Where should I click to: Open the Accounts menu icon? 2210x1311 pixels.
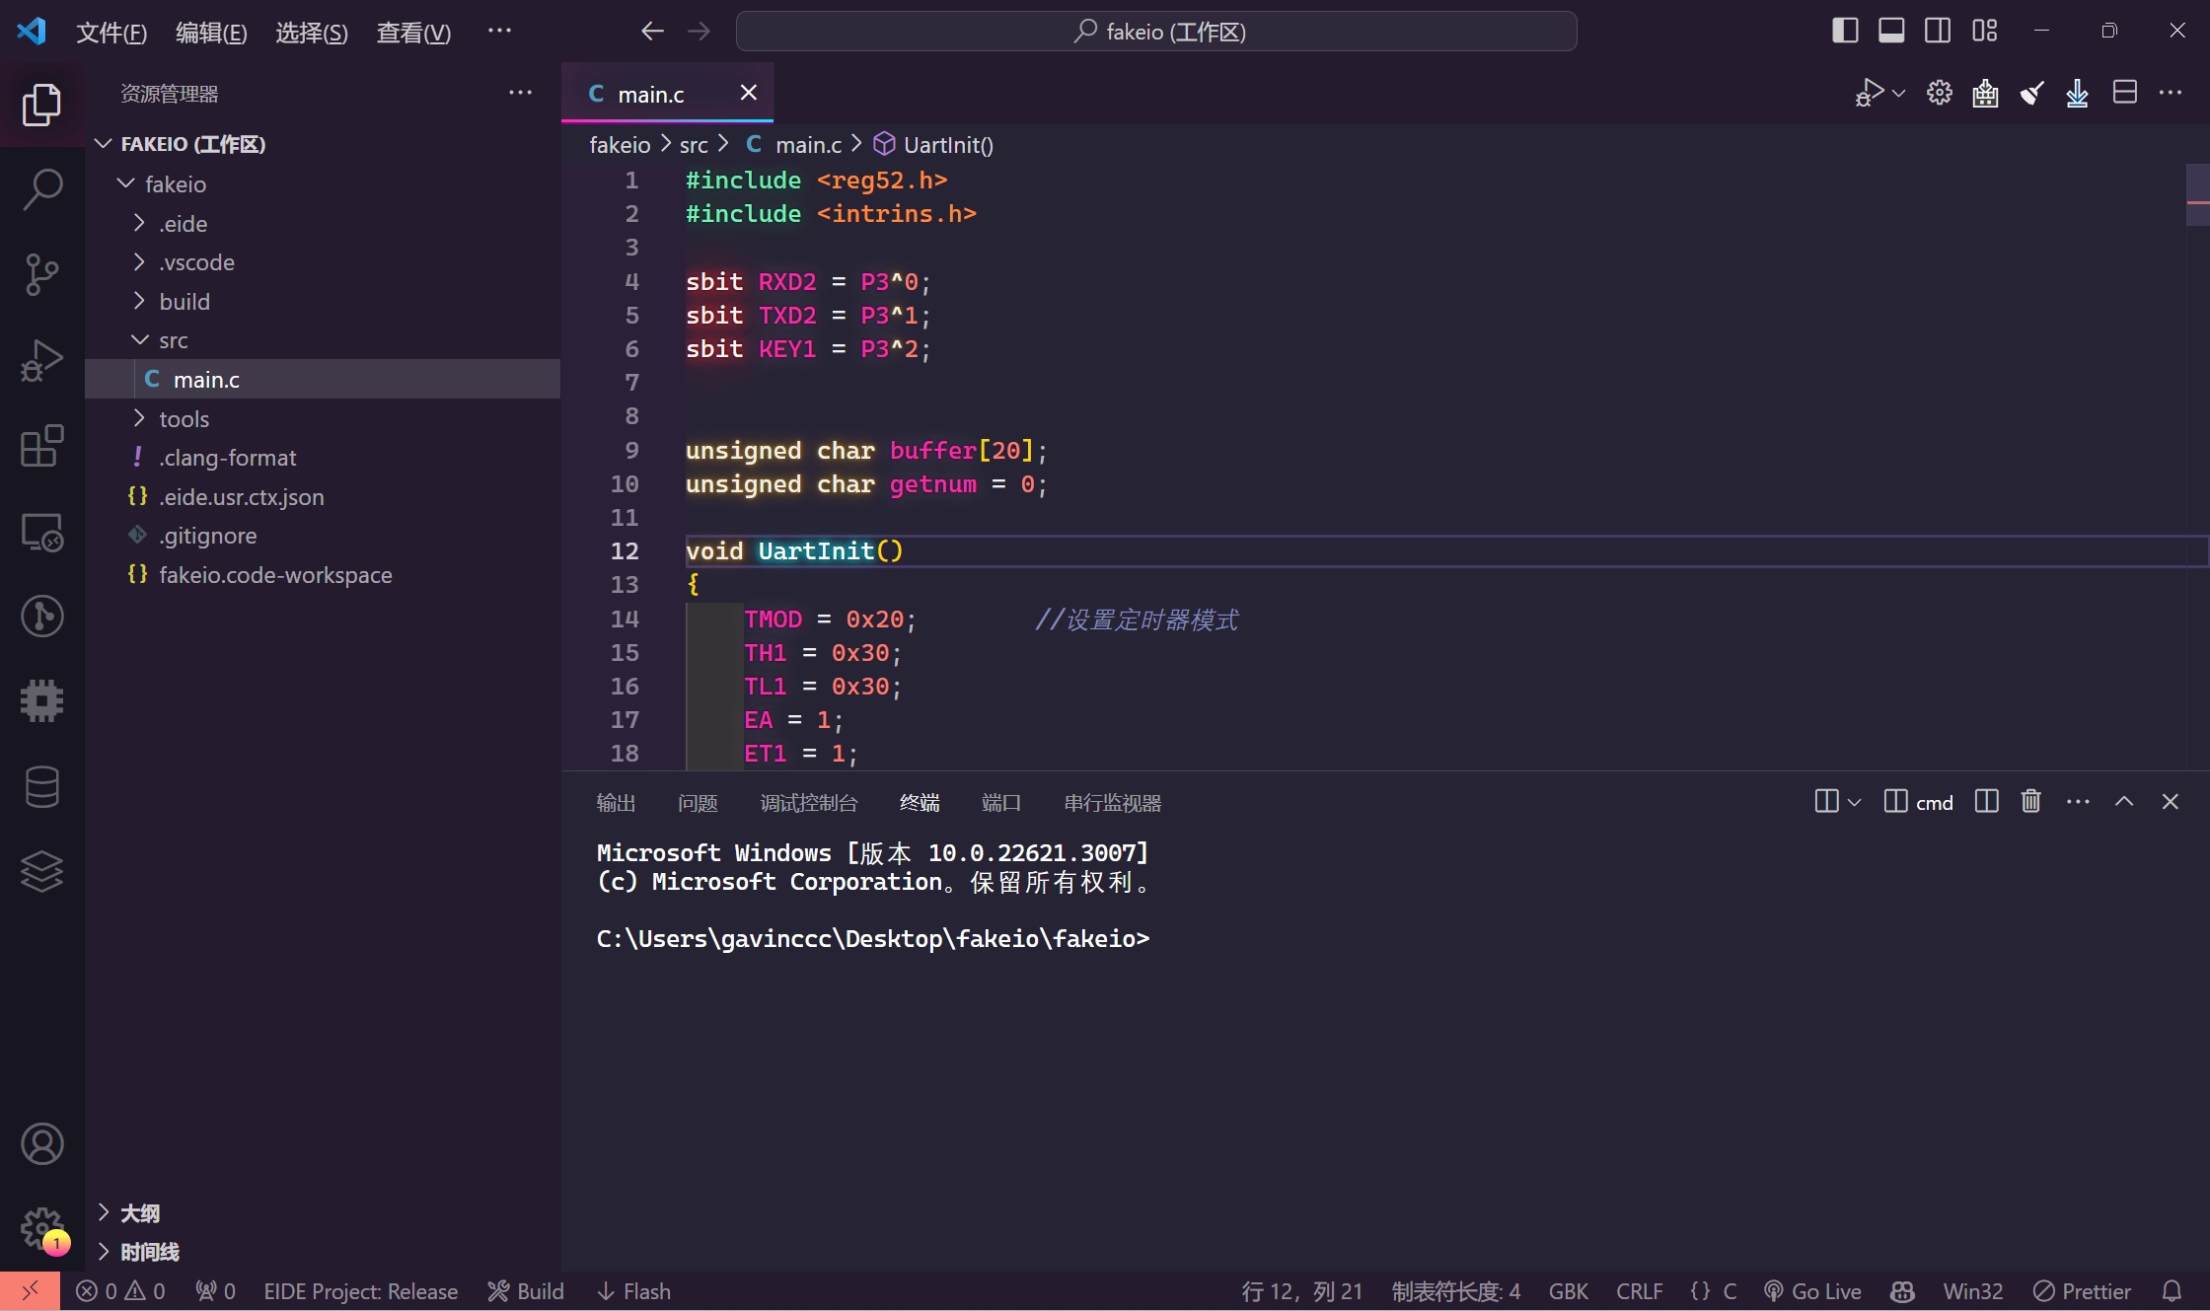coord(41,1144)
